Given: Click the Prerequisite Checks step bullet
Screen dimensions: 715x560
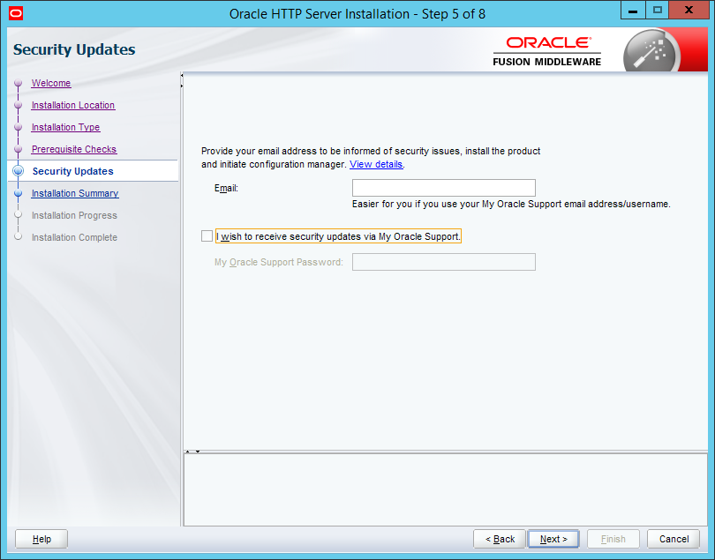Looking at the screenshot, I should [18, 150].
